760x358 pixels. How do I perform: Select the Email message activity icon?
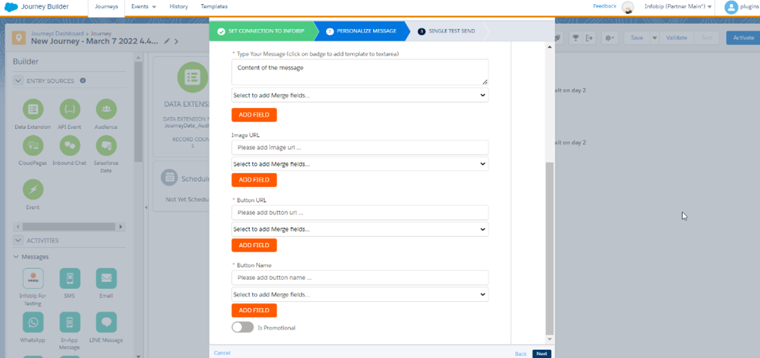(106, 279)
